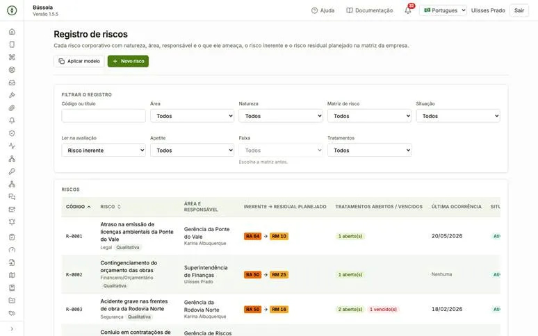Open the Situação filter dropdown
The width and height of the screenshot is (538, 336).
[x=458, y=116]
